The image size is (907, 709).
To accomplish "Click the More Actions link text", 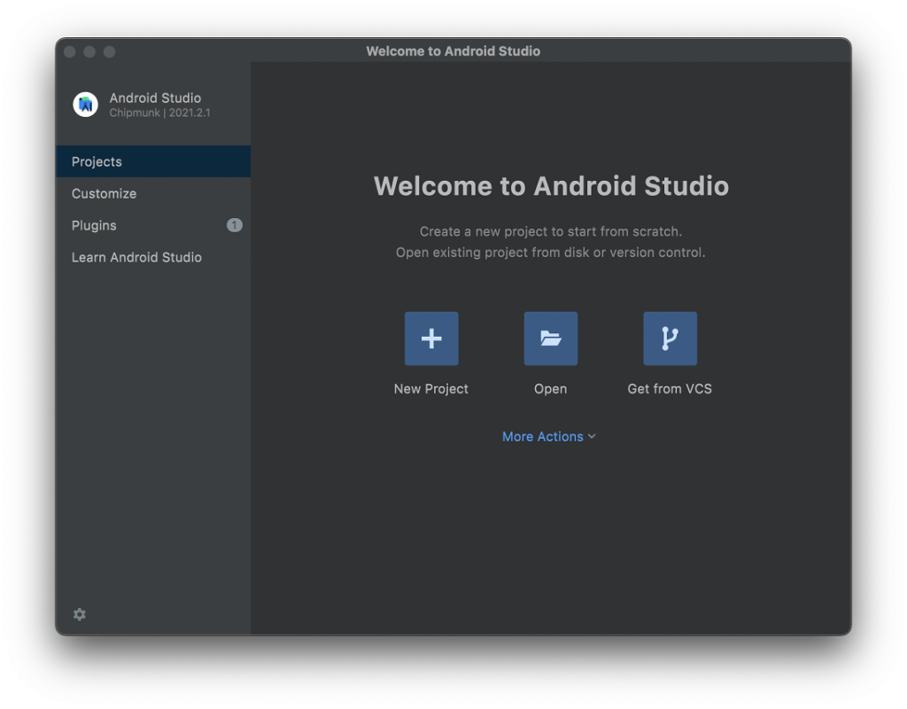I will [542, 436].
